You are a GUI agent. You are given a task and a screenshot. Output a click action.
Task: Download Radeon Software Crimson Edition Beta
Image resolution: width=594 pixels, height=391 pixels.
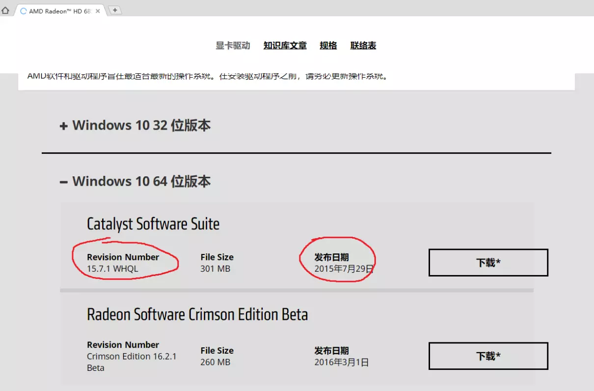488,356
